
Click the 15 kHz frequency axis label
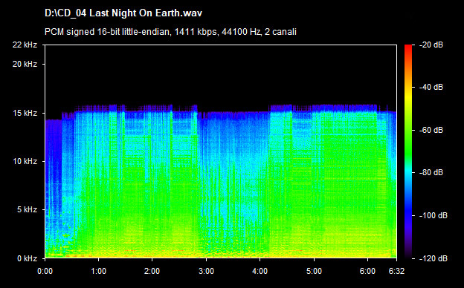[25, 113]
